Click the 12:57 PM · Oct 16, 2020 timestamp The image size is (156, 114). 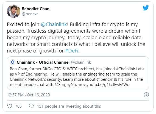(28, 95)
